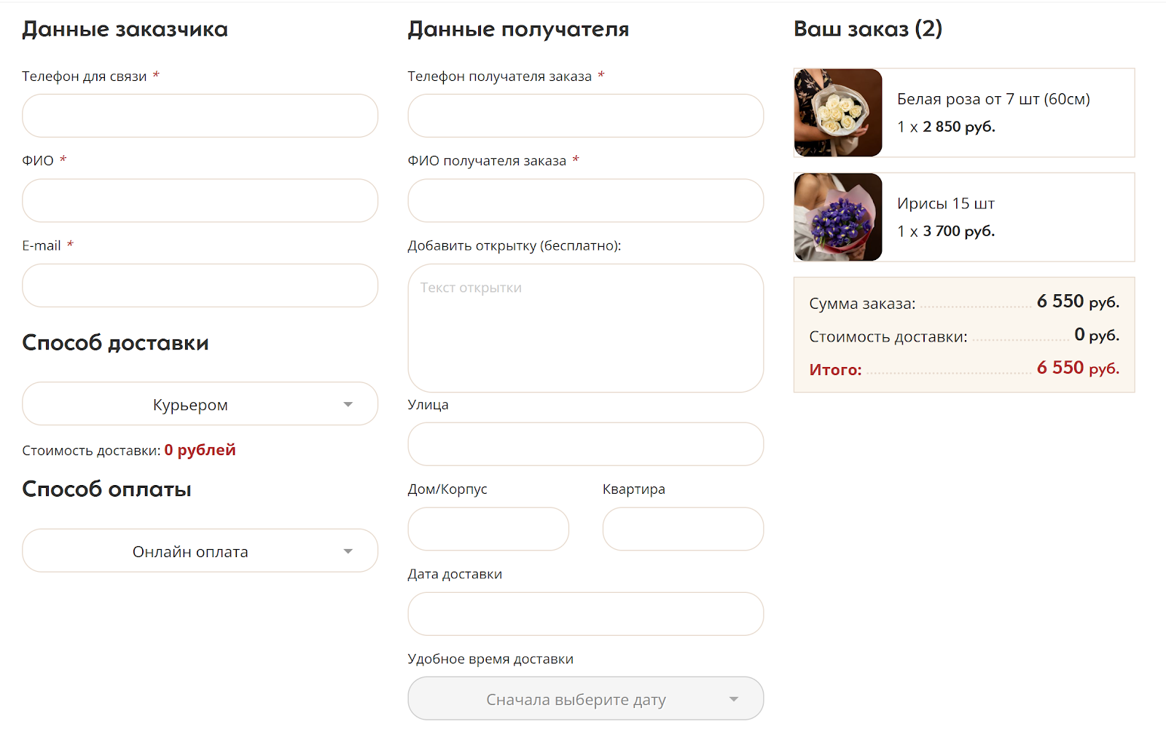Screen dimensions: 1166x729
Task: Click the irises bouquet thumbnail
Action: pyautogui.click(x=838, y=217)
